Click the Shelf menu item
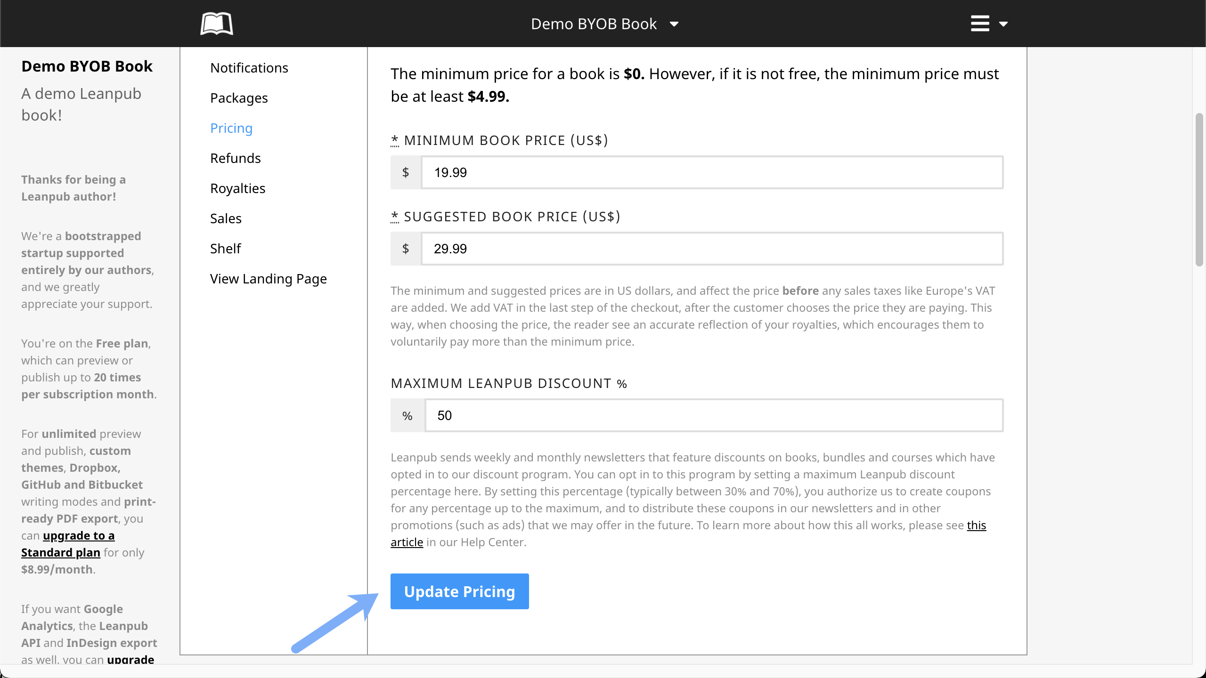 coord(225,249)
